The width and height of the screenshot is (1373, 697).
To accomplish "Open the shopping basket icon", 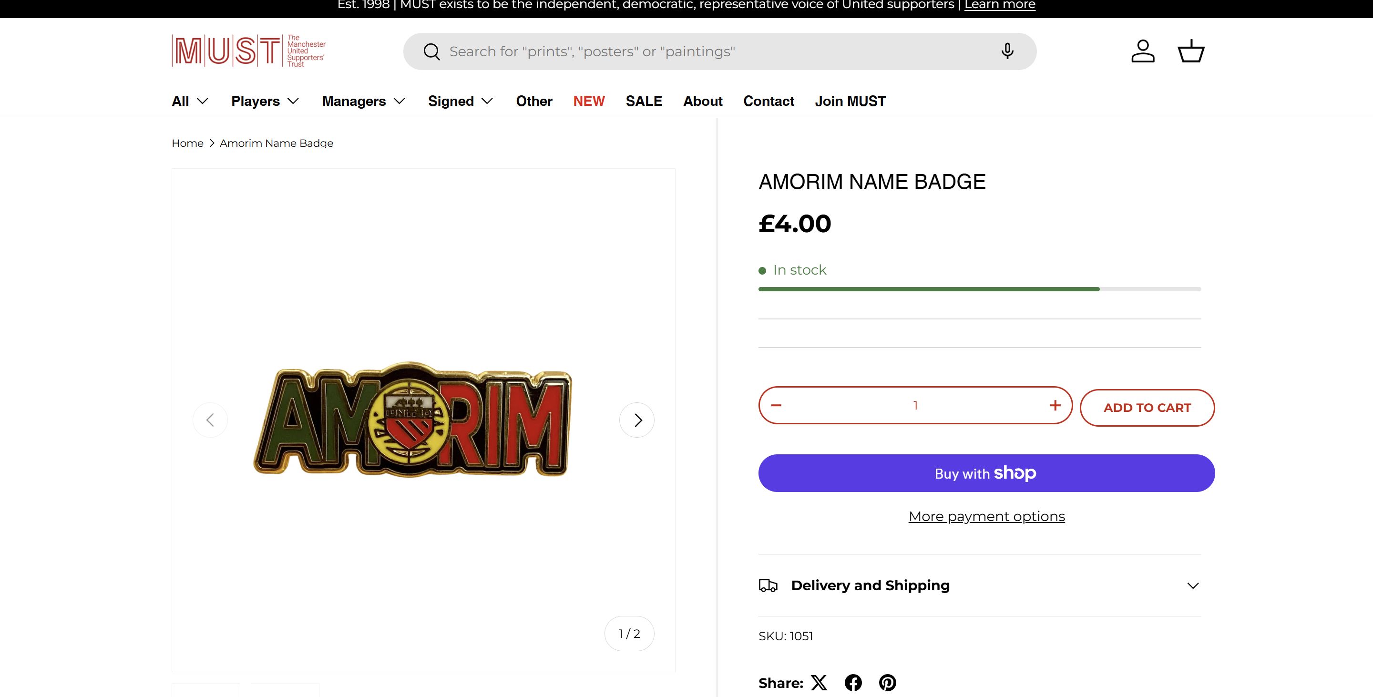I will 1191,51.
